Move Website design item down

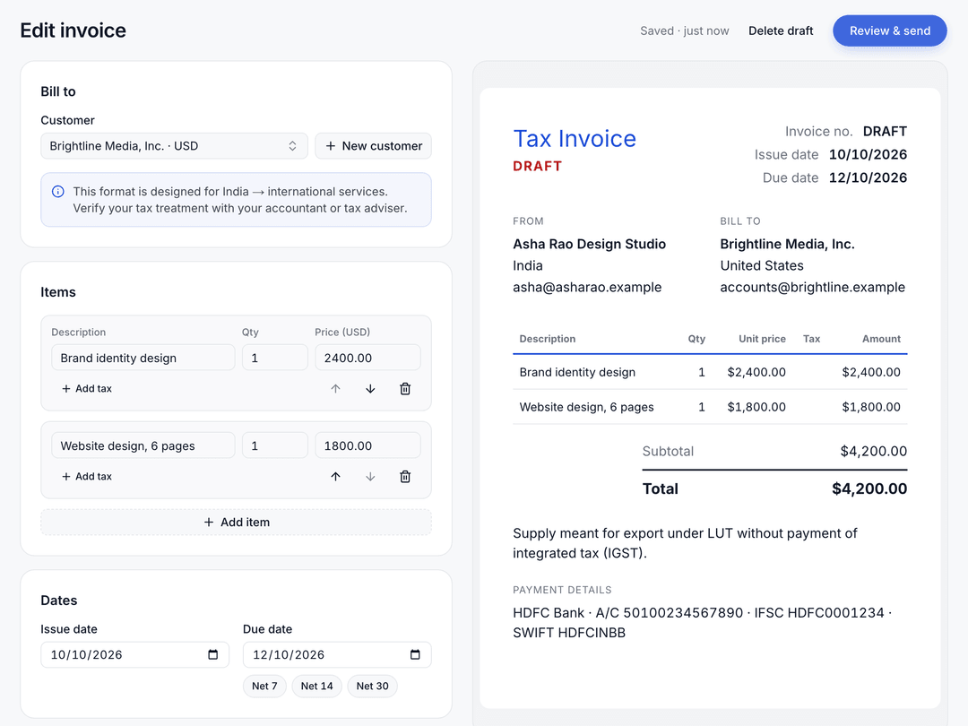point(370,477)
